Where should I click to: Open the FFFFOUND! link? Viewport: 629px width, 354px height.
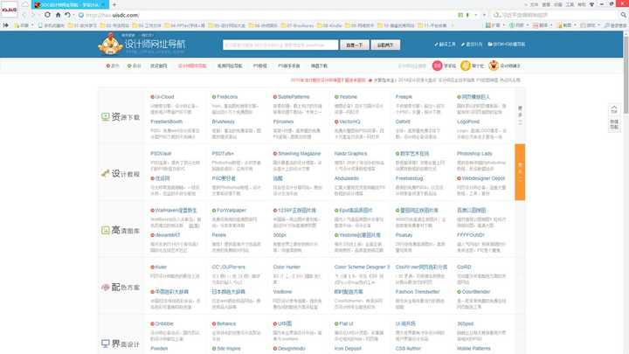click(x=471, y=235)
